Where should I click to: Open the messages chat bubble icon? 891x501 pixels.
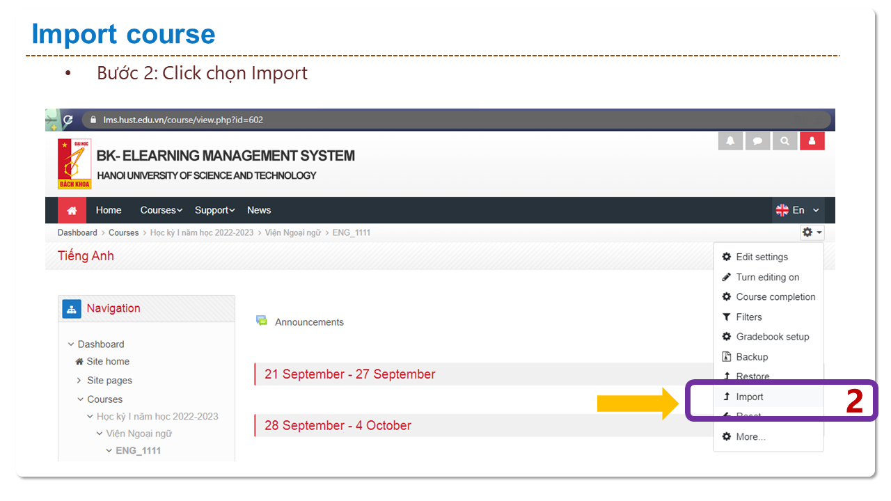(x=757, y=141)
